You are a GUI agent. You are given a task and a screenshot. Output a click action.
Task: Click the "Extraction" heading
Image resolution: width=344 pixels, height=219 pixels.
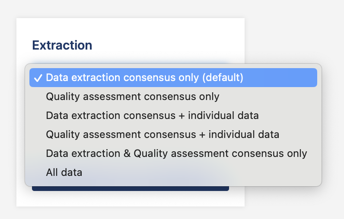coord(62,45)
